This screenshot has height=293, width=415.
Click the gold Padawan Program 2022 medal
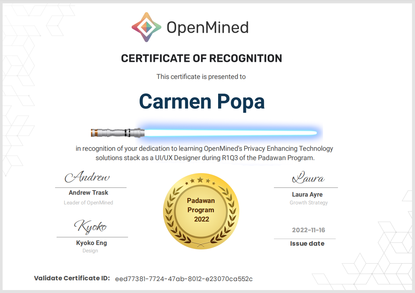click(201, 211)
